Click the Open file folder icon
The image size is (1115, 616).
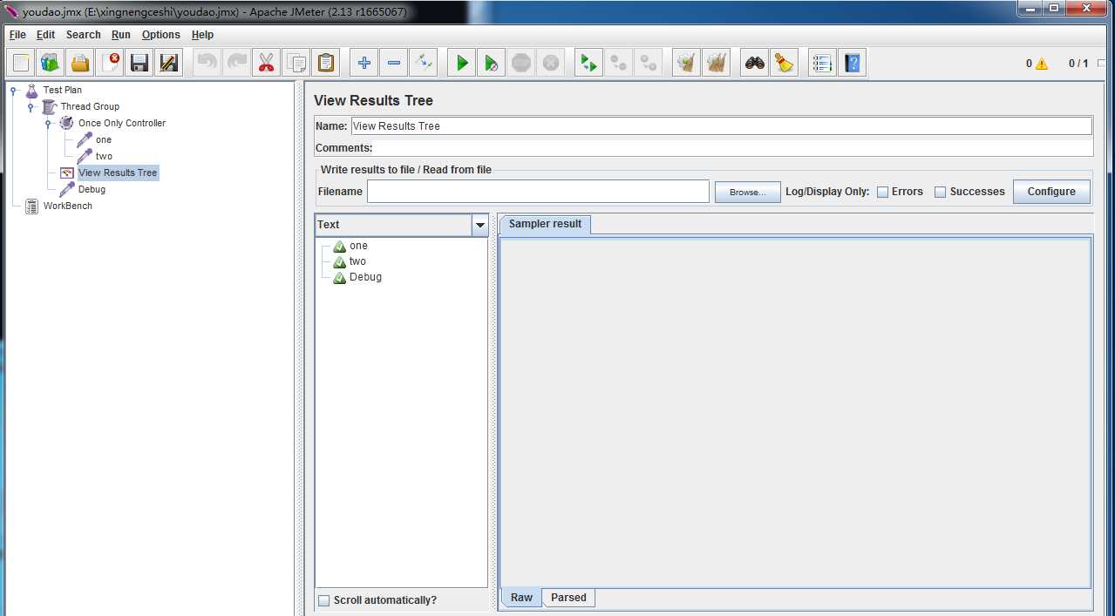[80, 63]
